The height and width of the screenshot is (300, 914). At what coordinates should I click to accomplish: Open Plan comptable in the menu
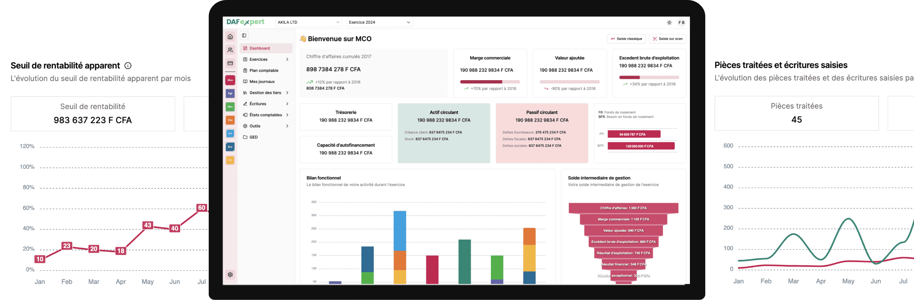264,71
